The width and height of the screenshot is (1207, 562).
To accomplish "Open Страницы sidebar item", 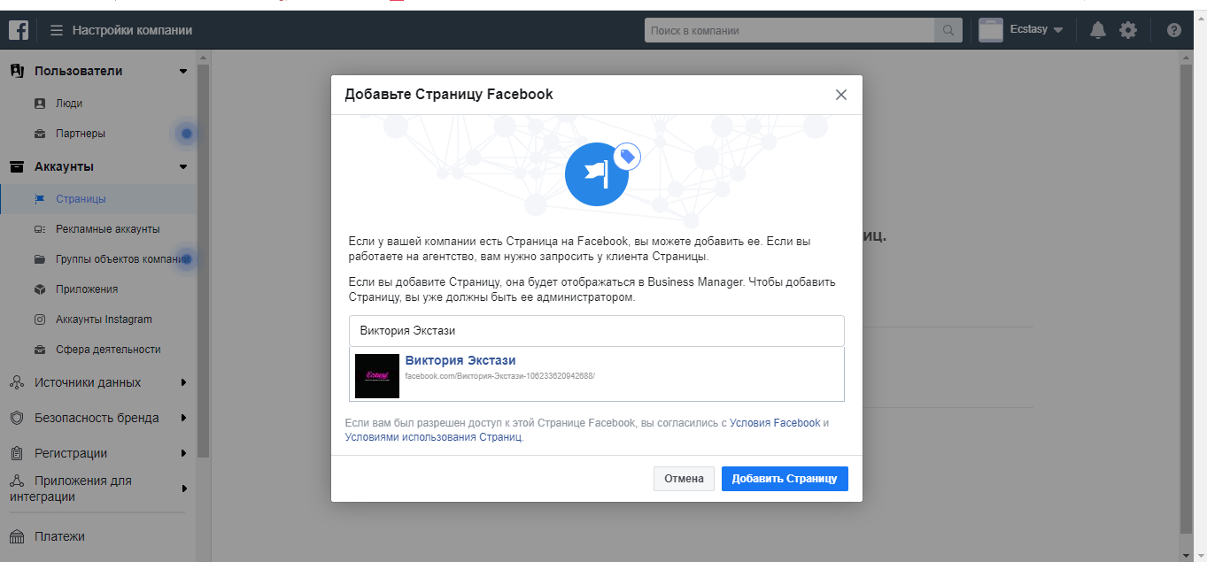I will pos(98,199).
